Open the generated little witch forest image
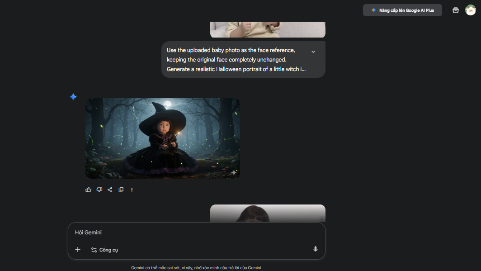Screen dimensions: 481x271 163,138
